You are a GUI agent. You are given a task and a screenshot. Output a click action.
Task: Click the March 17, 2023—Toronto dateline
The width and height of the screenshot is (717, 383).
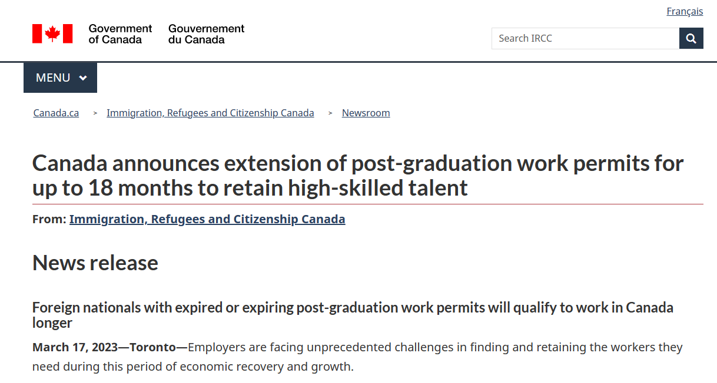tap(104, 347)
